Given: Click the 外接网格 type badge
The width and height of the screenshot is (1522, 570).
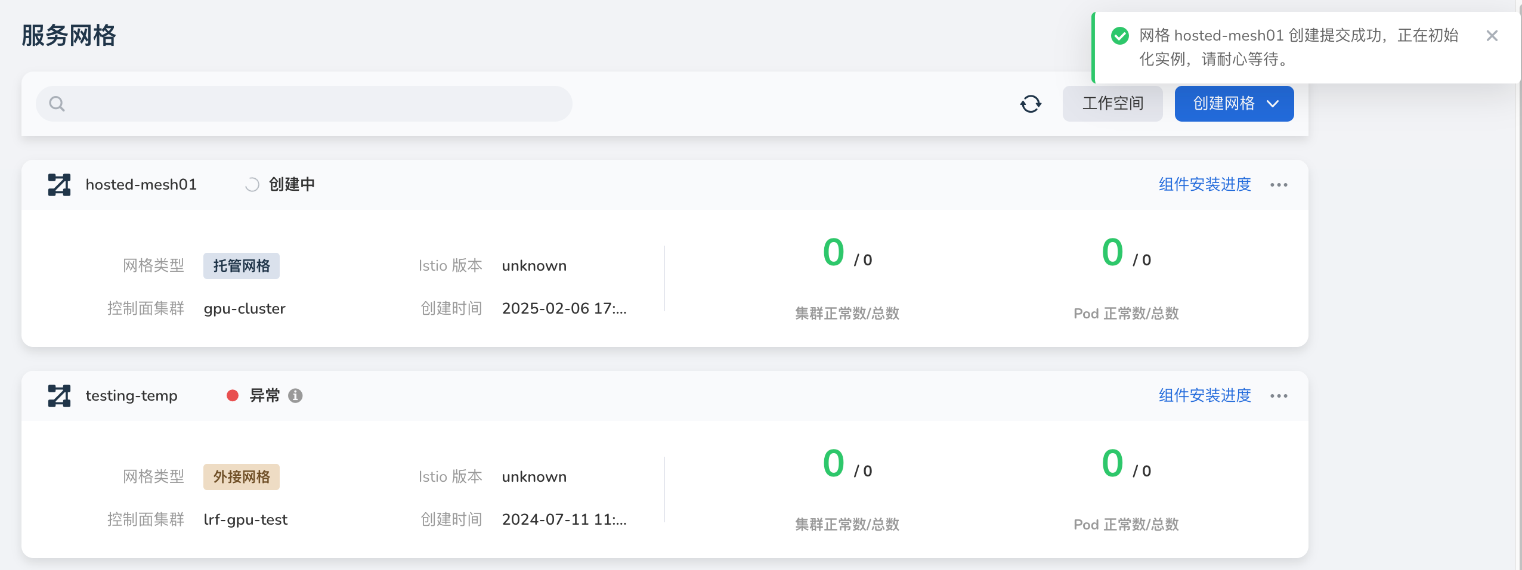Looking at the screenshot, I should [241, 476].
